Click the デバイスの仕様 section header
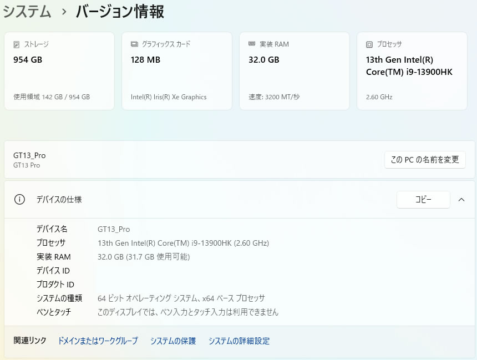The height and width of the screenshot is (360, 477). click(x=59, y=200)
